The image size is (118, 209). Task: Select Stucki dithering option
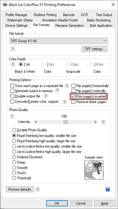click(x=14, y=173)
